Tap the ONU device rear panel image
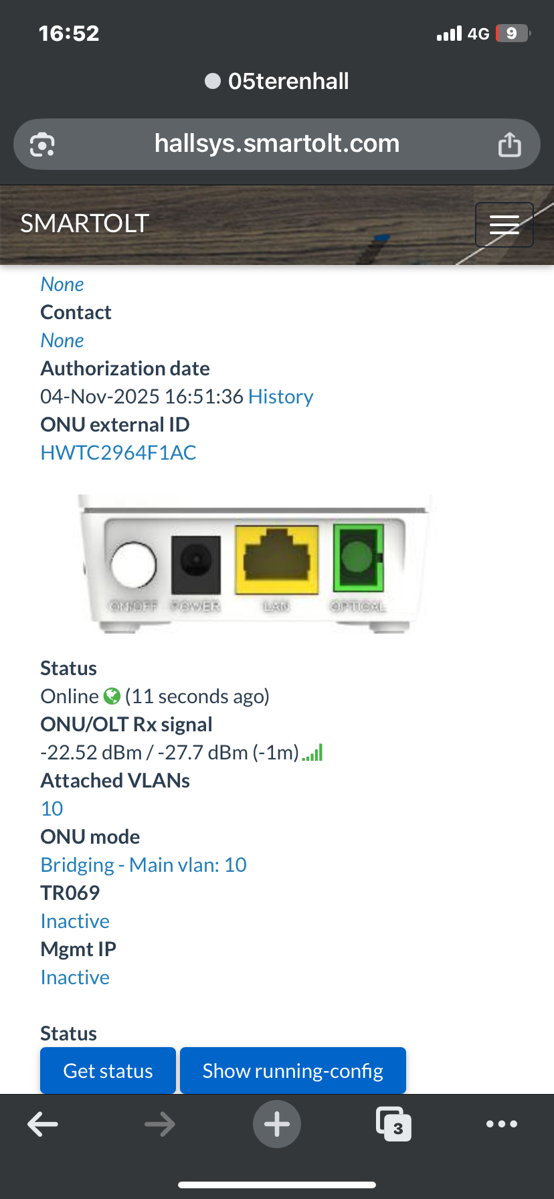The image size is (554, 1199). coord(254,563)
